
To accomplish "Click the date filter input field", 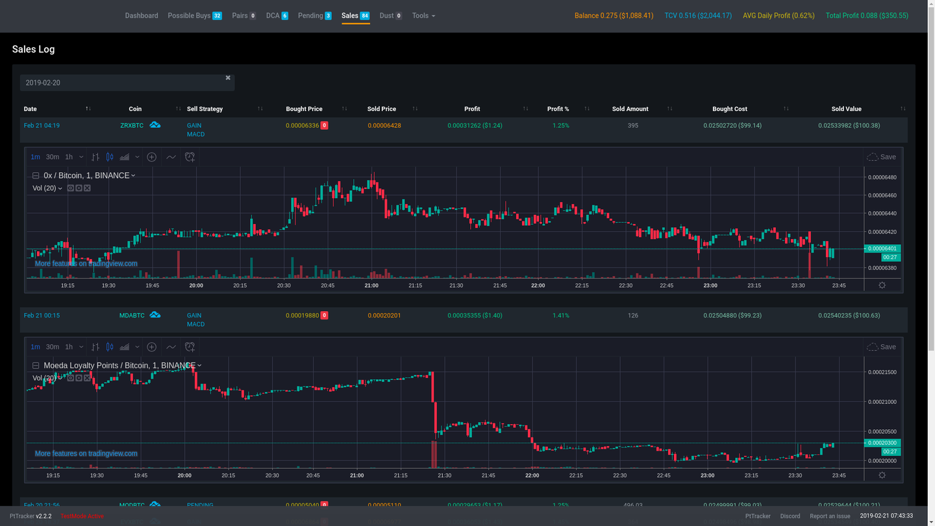I will (127, 82).
